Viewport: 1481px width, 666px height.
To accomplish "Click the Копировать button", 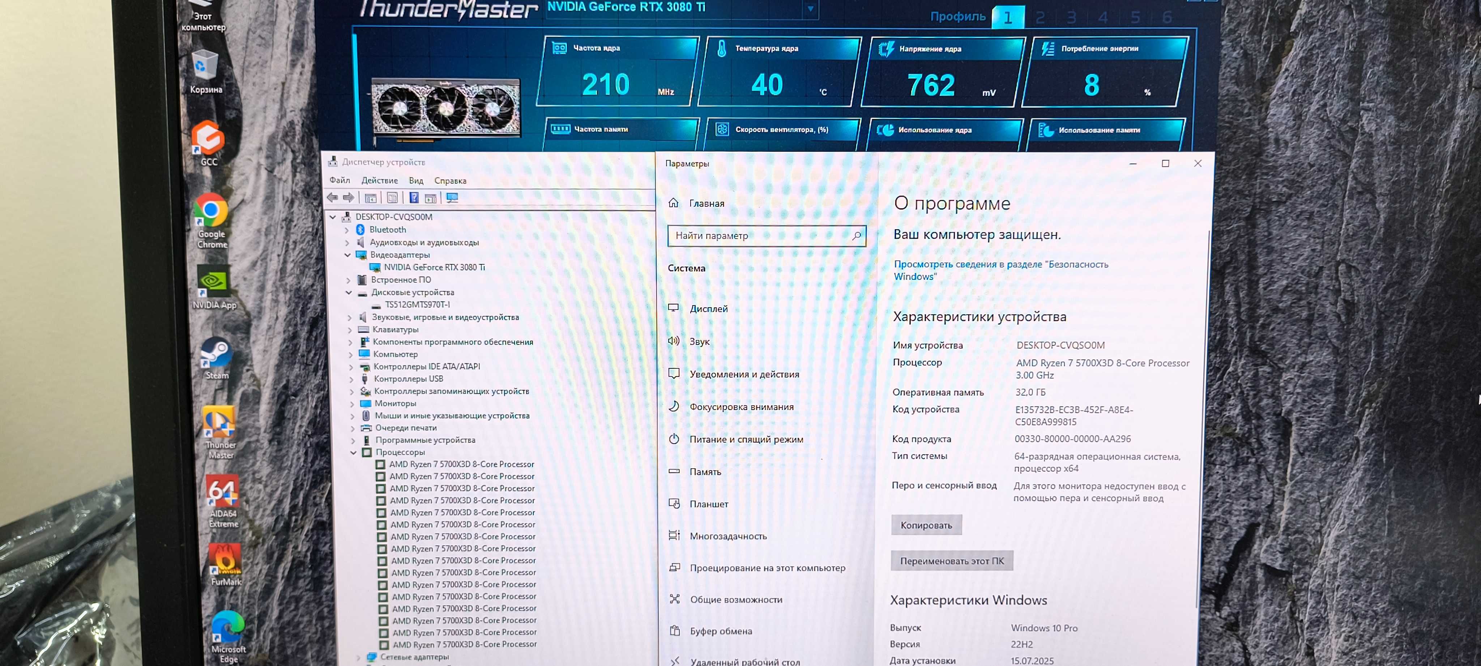I will pyautogui.click(x=926, y=525).
